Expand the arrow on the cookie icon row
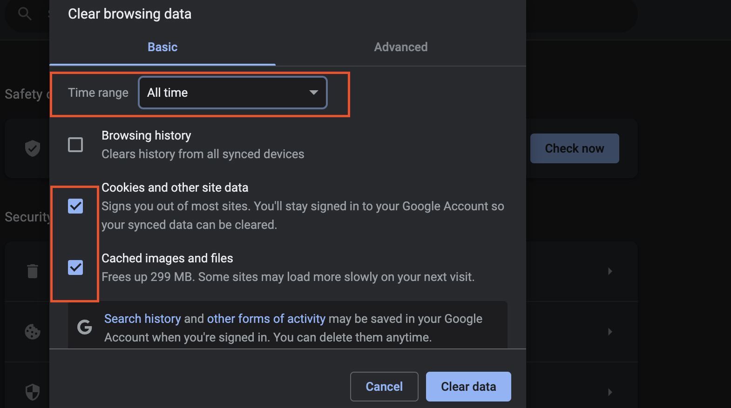Screen dimensions: 731x408 click(x=610, y=332)
